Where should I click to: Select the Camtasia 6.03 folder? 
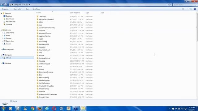[44, 44]
